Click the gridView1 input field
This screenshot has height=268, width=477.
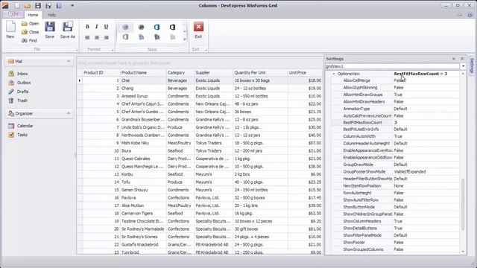tap(393, 66)
